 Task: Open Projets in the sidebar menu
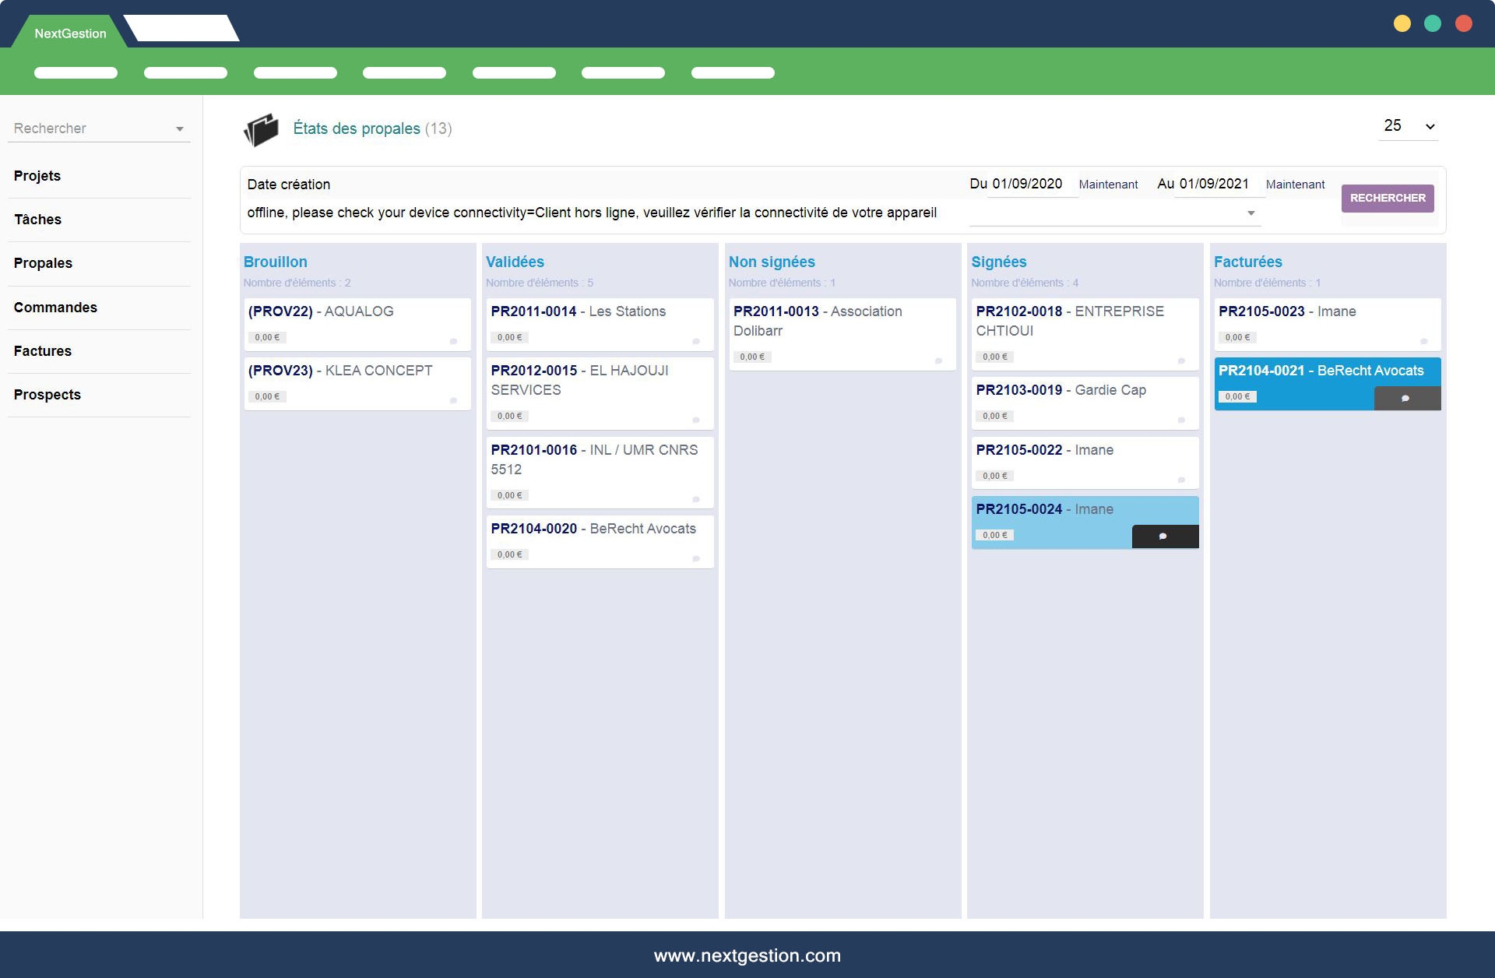37,176
